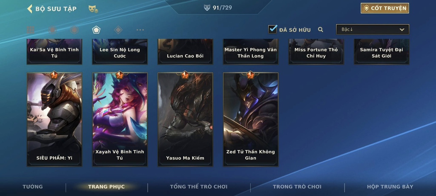Choose the diamond rarity filter icon
The height and width of the screenshot is (196, 436).
pyautogui.click(x=118, y=30)
